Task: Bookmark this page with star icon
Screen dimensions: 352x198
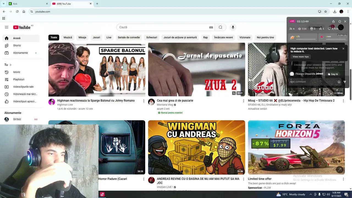Action: tap(326, 12)
